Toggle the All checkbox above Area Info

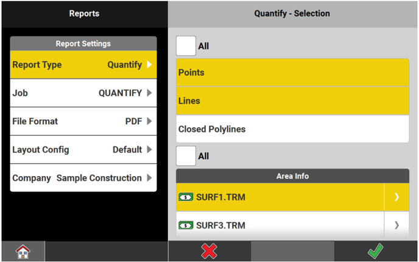pos(186,156)
